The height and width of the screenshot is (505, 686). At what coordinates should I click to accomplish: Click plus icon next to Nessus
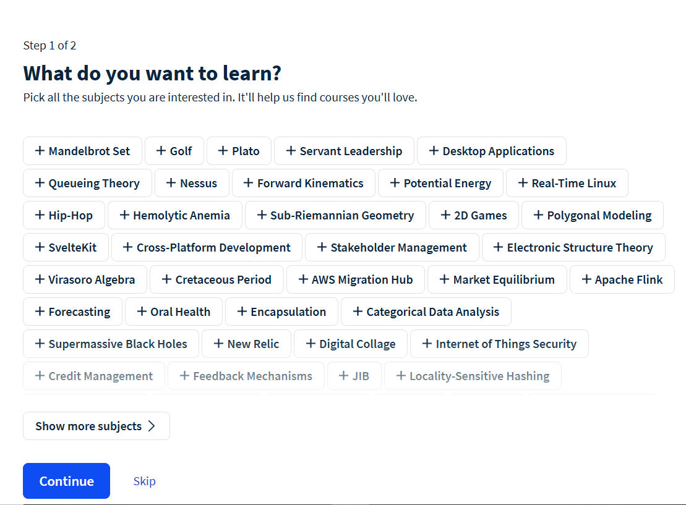(x=171, y=183)
